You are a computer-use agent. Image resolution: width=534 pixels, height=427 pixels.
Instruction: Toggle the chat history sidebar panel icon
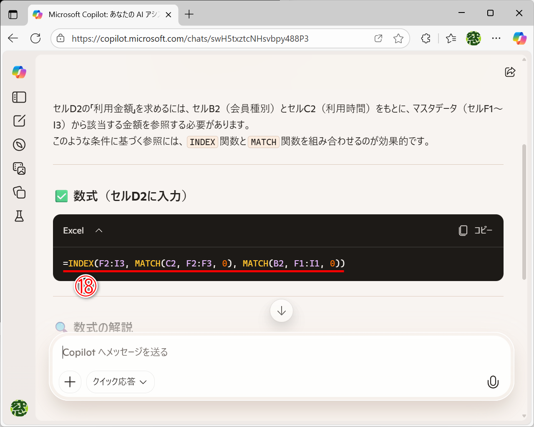[19, 97]
